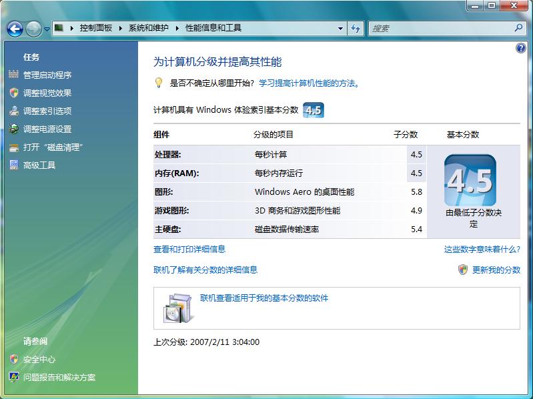Open 调整索引选项 task link
The image size is (533, 399).
point(47,111)
